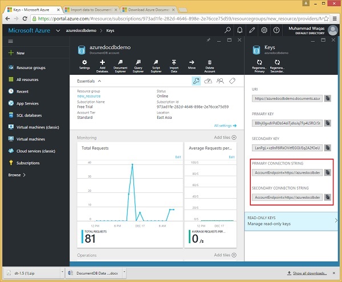Click the pencil edit dashboard icon
Image resolution: width=342 pixels, height=282 pixels.
(252, 30)
